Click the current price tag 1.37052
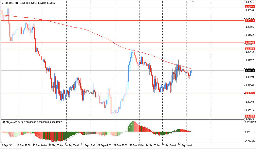 (x=250, y=71)
